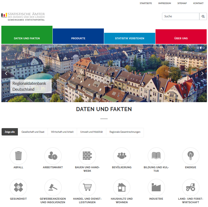
Task: Click the rooftops carousel banner image
Action: [104, 73]
